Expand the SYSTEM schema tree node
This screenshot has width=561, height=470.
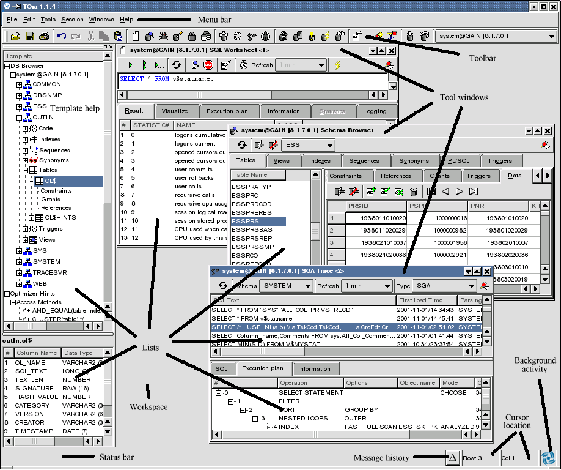tap(20, 262)
